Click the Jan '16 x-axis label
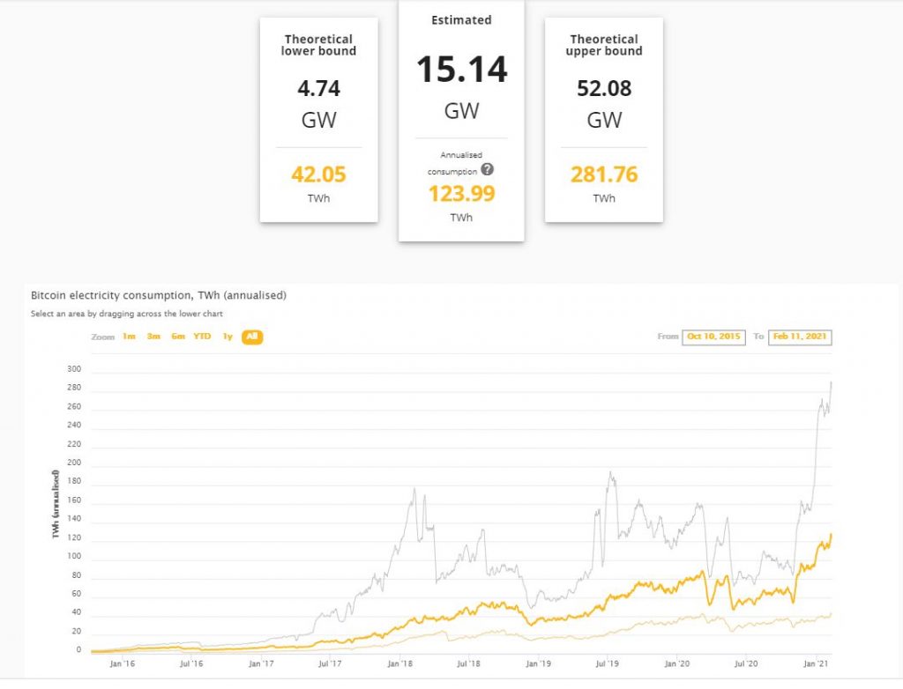 tap(122, 663)
